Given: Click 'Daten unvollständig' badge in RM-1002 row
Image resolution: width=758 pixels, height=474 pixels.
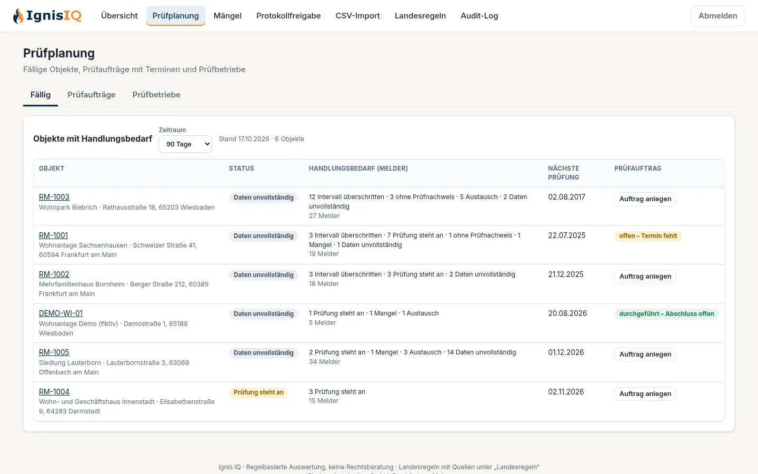Looking at the screenshot, I should (264, 275).
